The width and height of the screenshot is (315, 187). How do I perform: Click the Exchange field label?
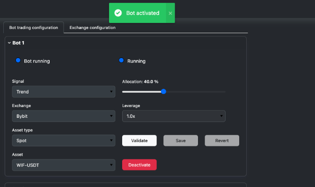click(22, 106)
